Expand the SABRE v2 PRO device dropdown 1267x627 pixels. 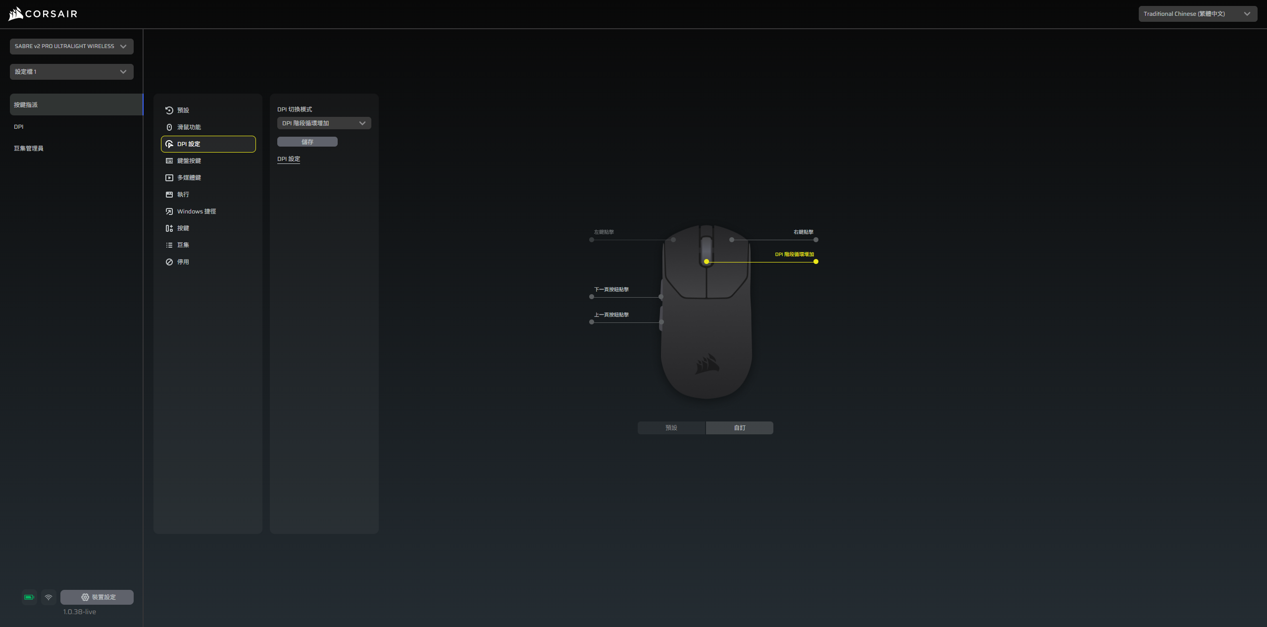pos(71,47)
